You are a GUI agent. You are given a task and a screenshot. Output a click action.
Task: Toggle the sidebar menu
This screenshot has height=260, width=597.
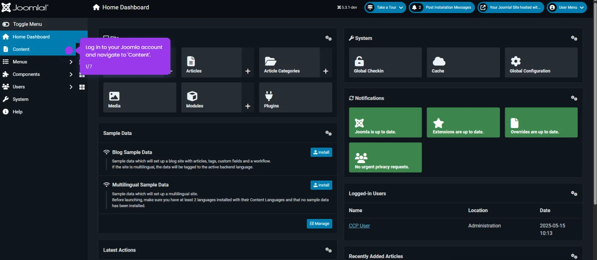click(x=22, y=24)
